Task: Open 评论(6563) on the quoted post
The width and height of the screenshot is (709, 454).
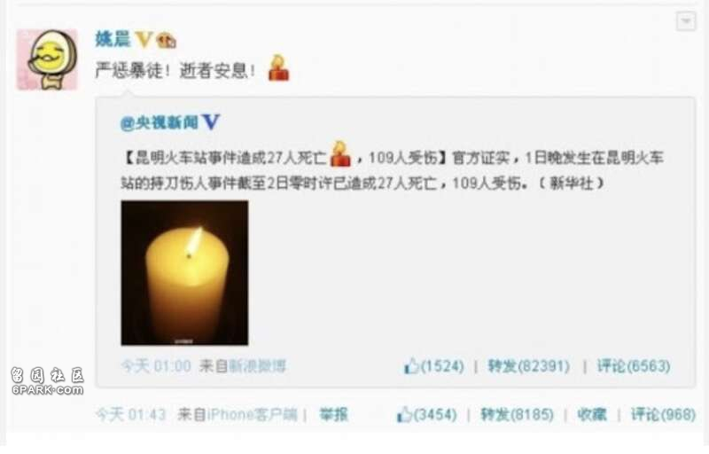Action: tap(634, 366)
